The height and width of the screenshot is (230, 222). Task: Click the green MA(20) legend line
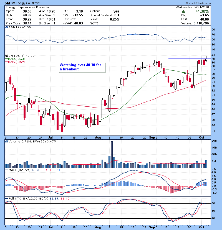click(x=7, y=59)
